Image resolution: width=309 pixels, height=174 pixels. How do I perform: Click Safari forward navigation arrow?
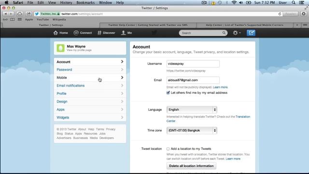point(11,14)
